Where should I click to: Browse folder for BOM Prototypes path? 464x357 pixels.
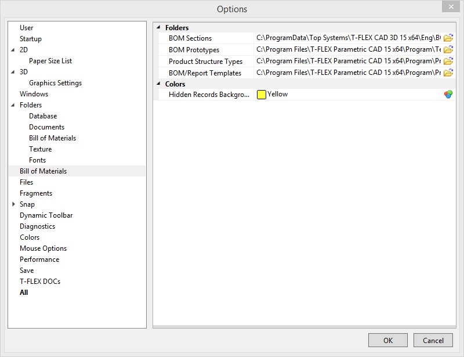448,50
